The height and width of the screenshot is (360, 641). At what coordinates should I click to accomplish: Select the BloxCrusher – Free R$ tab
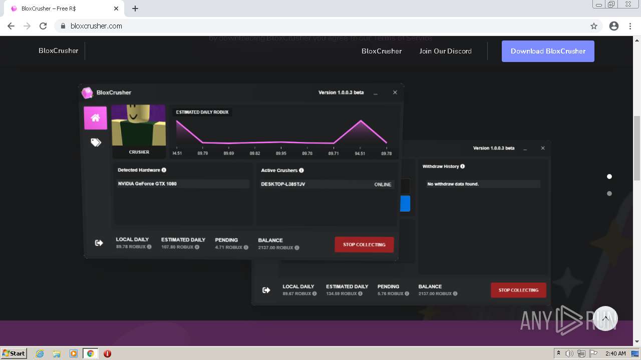pos(64,8)
